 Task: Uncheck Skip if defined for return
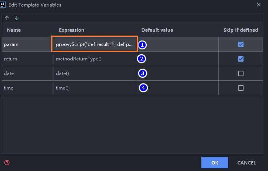tap(240, 59)
